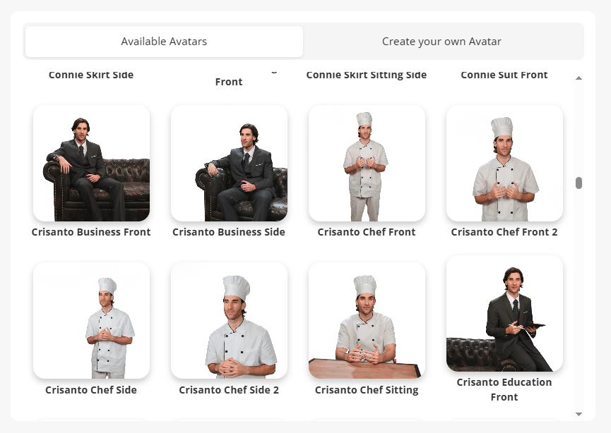Image resolution: width=611 pixels, height=433 pixels.
Task: Click the Crisanto Education Front caption text
Action: (504, 389)
